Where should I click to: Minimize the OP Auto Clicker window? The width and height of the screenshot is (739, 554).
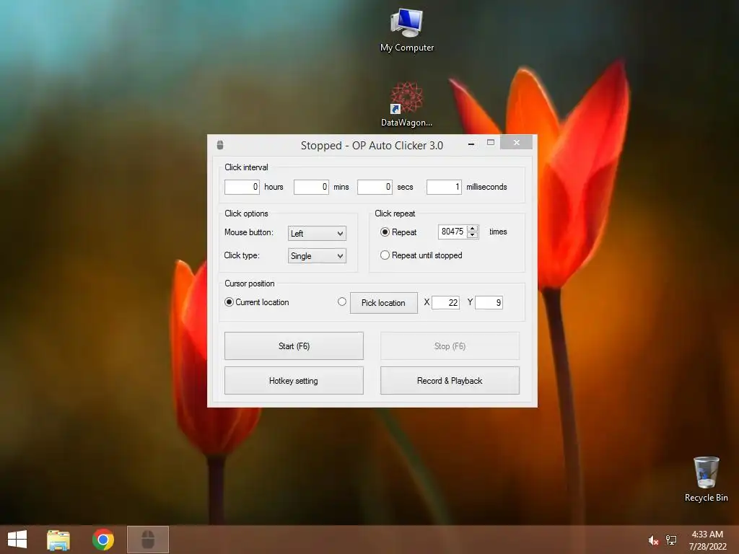(471, 144)
